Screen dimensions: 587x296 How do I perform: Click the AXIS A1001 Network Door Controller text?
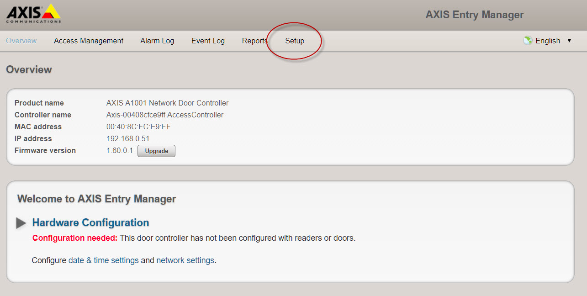click(x=168, y=103)
